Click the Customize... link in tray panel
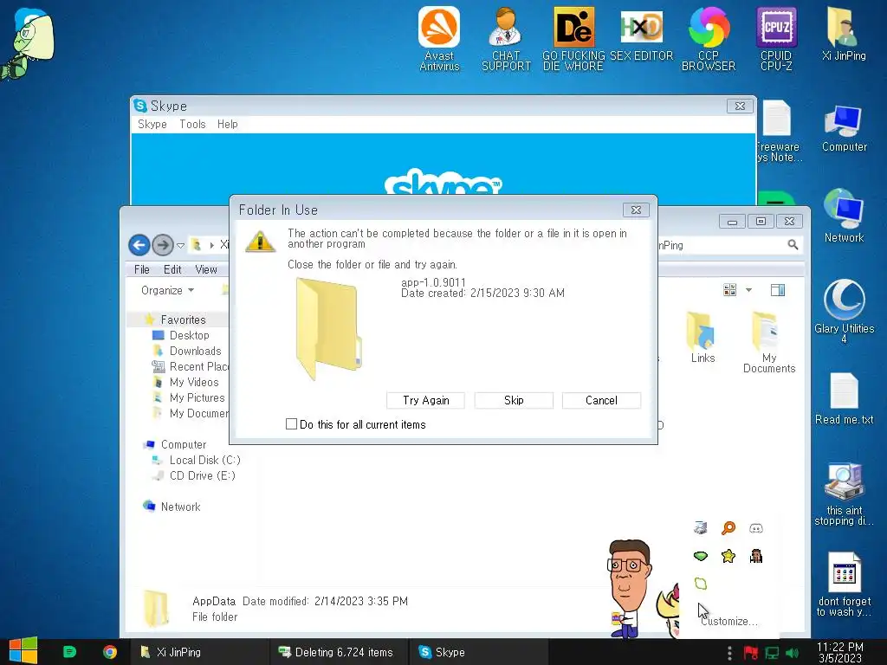 pyautogui.click(x=728, y=621)
